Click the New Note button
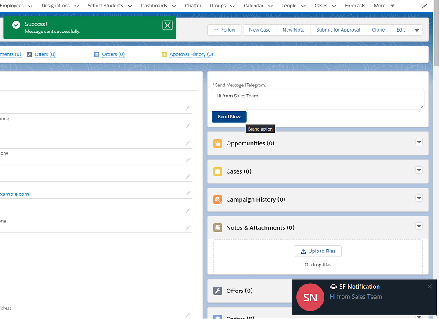The image size is (439, 319). click(293, 30)
